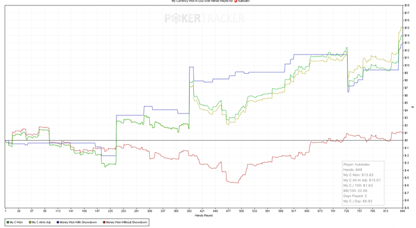Click 'Hands: 849' in the stats box
Screen dimensions: 416x228
352,170
